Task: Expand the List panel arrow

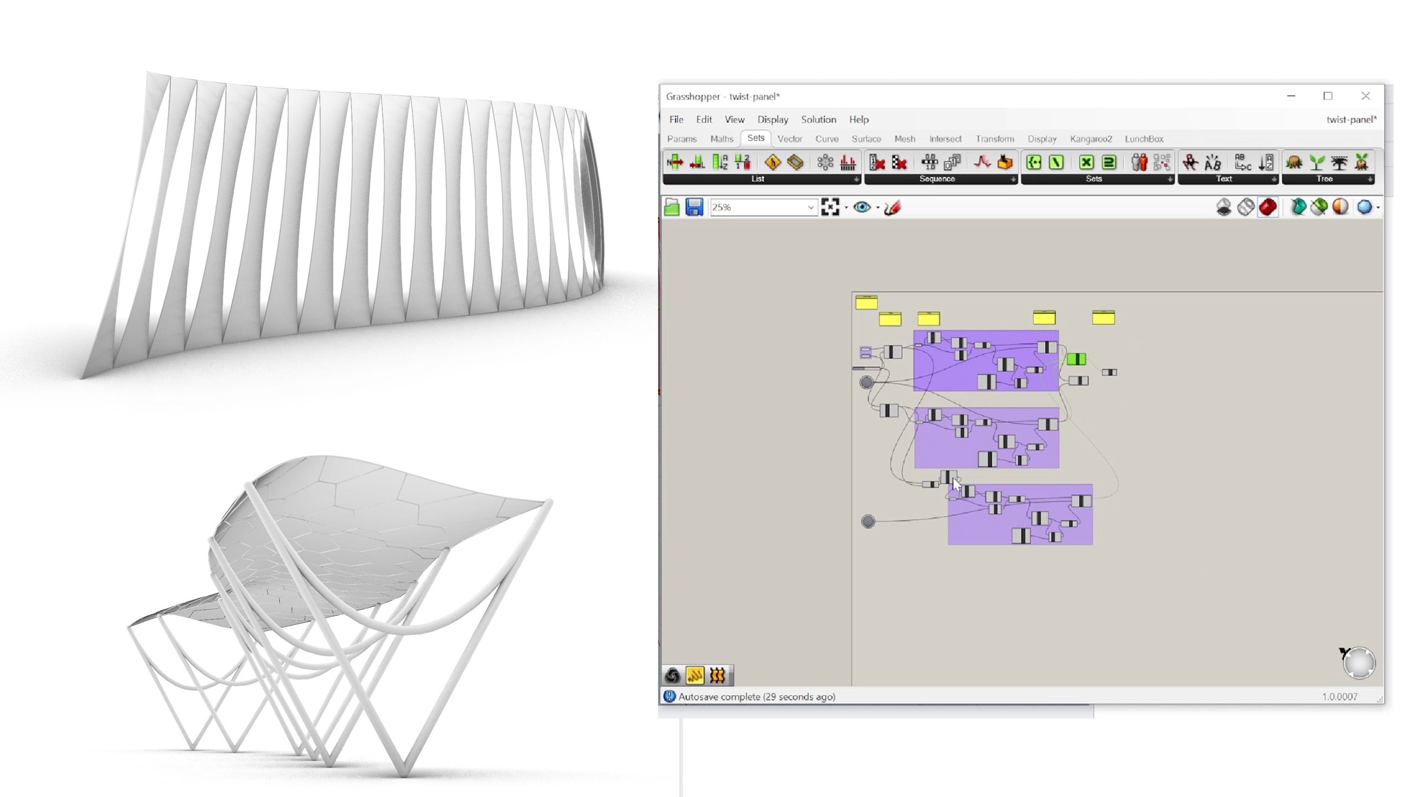Action: click(x=856, y=179)
